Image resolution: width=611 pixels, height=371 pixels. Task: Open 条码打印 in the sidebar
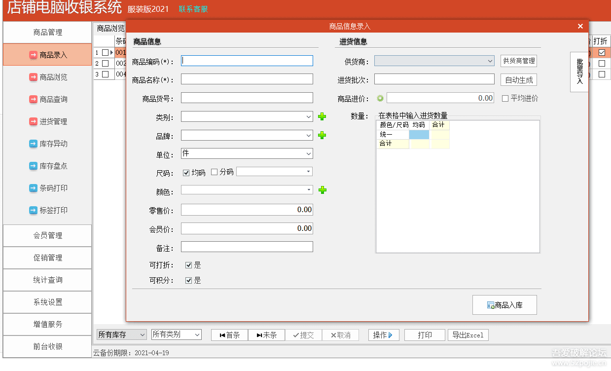47,188
